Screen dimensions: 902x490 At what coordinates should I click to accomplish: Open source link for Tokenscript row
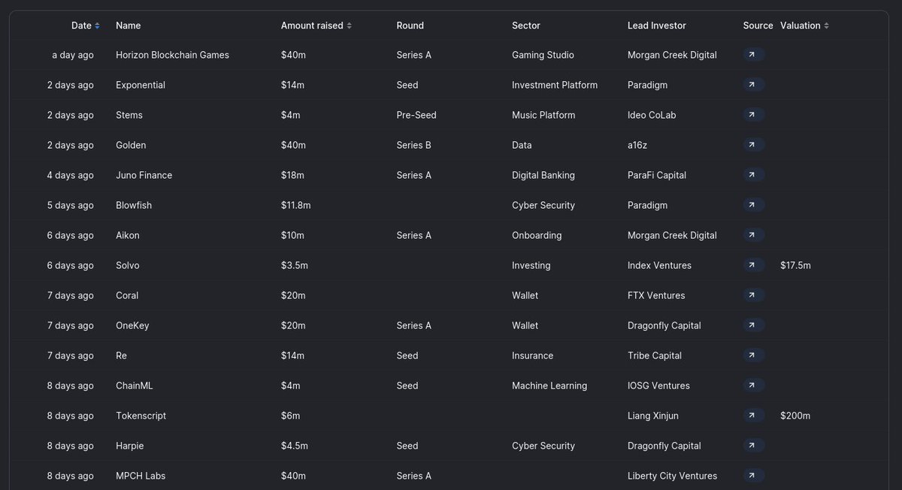click(x=753, y=416)
